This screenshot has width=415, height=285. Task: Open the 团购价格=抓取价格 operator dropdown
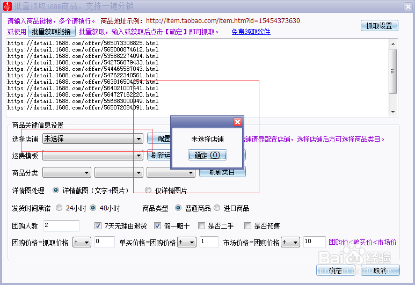pos(82,242)
